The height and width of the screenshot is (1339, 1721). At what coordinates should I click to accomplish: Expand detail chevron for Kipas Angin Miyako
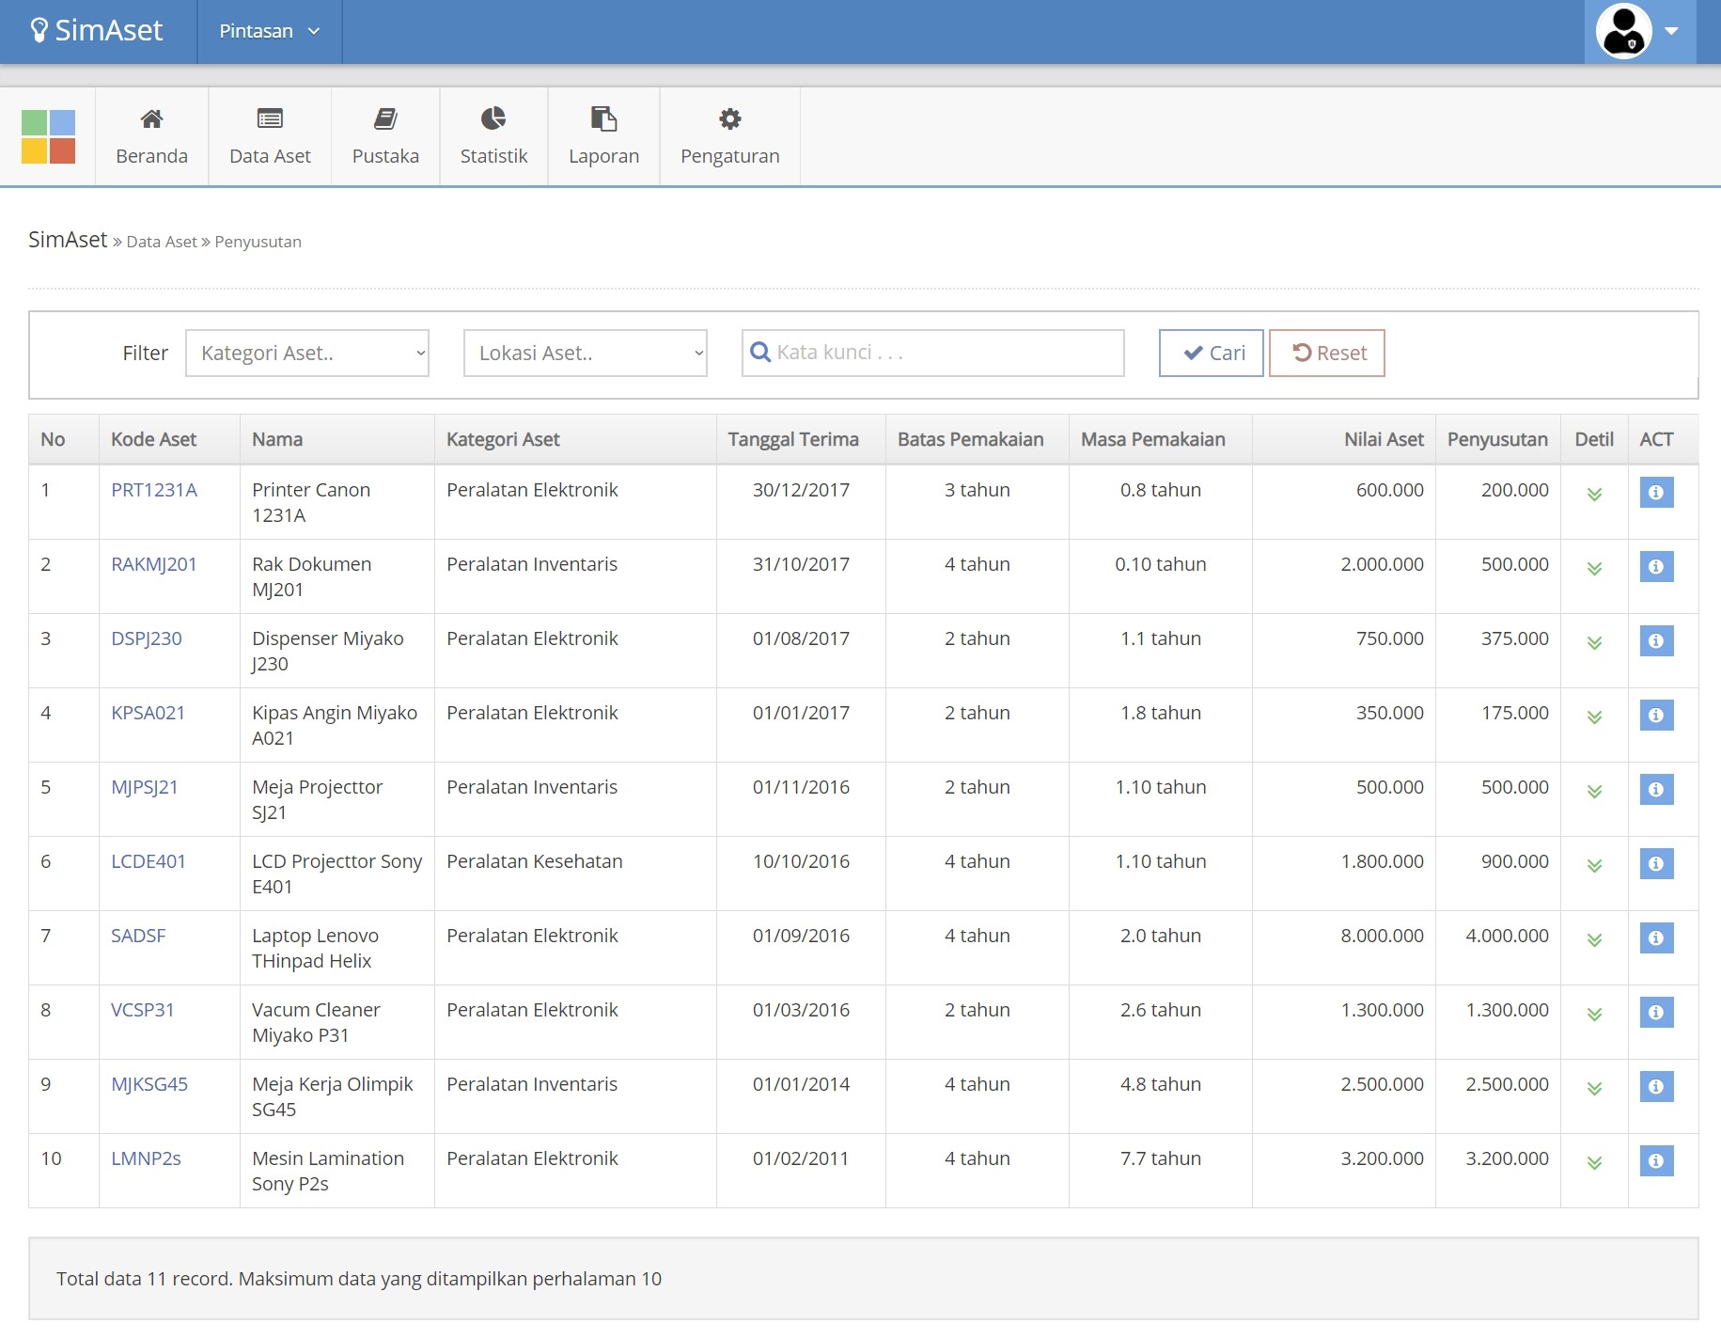pos(1594,717)
